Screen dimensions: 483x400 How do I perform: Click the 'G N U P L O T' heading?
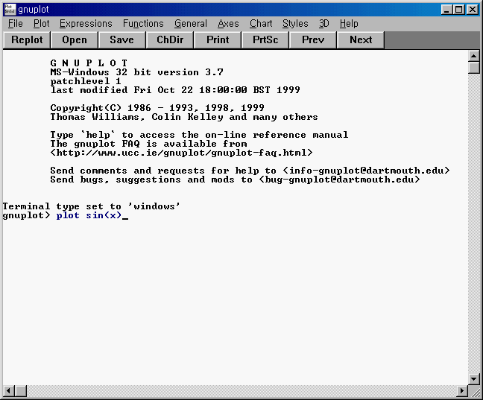(89, 63)
